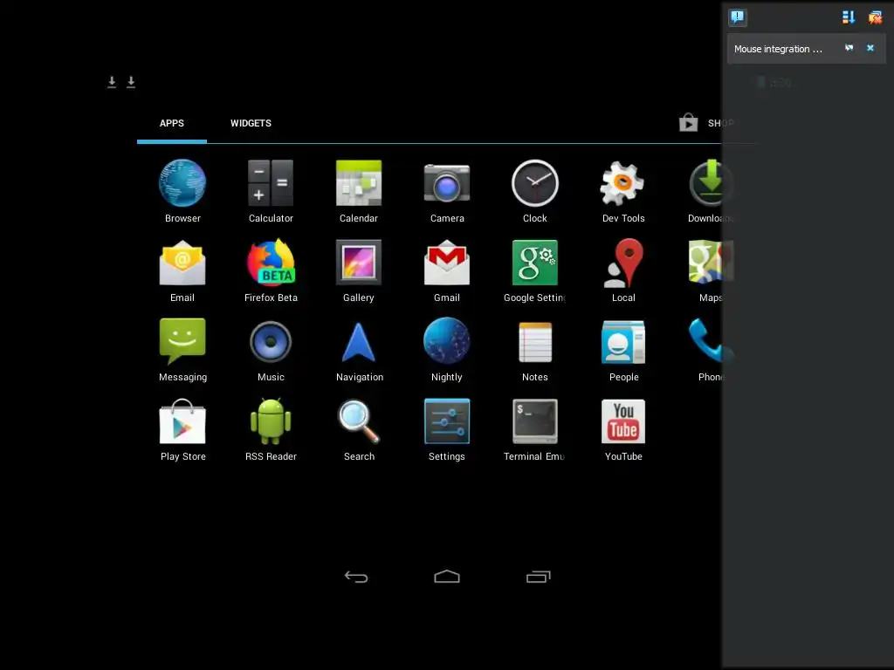Open the Search app

(359, 429)
